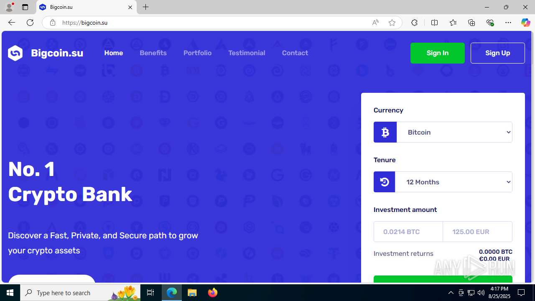Open the Testimonial nav item
Viewport: 535px width, 301px height.
(247, 53)
